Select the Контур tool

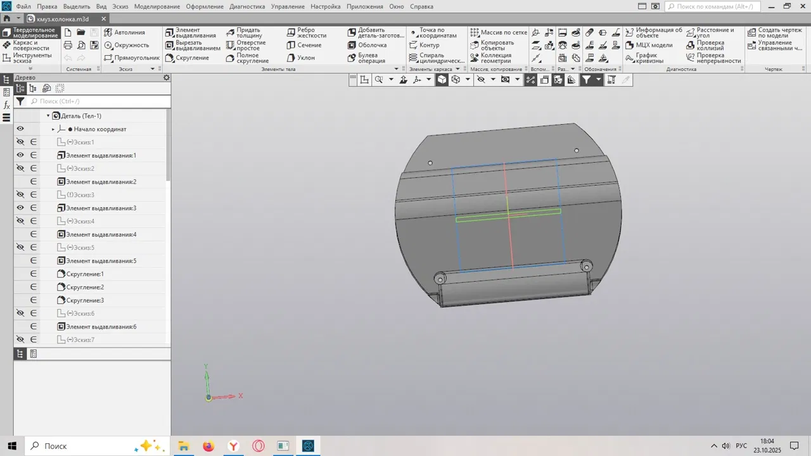pyautogui.click(x=424, y=46)
